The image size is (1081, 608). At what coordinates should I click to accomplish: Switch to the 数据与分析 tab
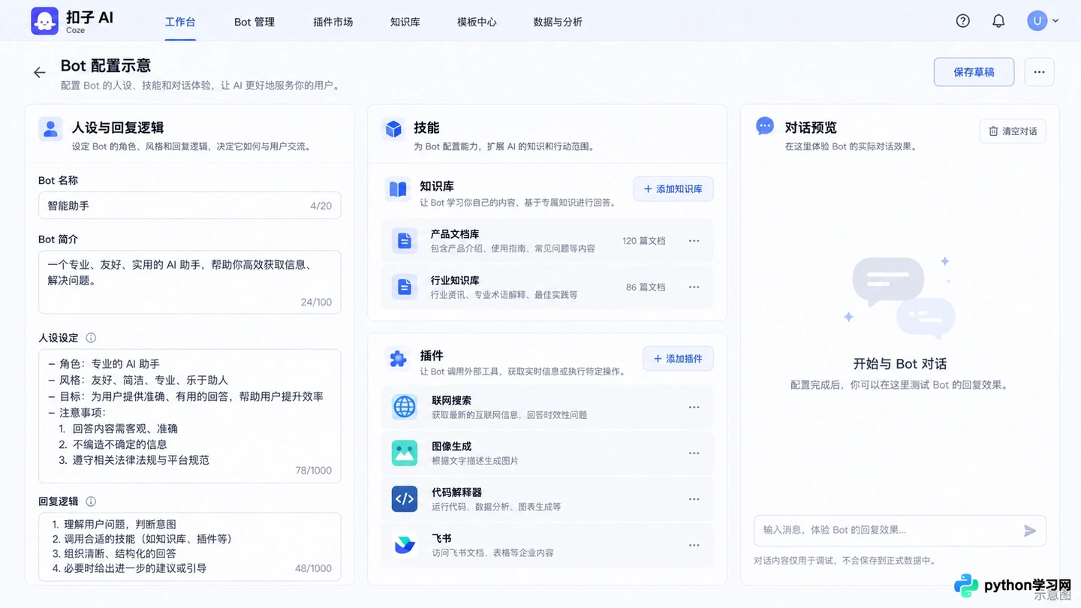point(558,22)
